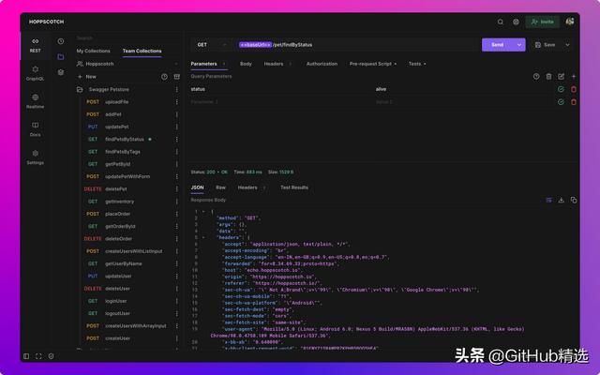Open the globe icon in header
This screenshot has height=375, width=600.
click(x=516, y=22)
